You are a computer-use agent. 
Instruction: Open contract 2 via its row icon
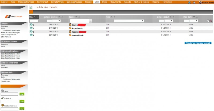coord(31,35)
